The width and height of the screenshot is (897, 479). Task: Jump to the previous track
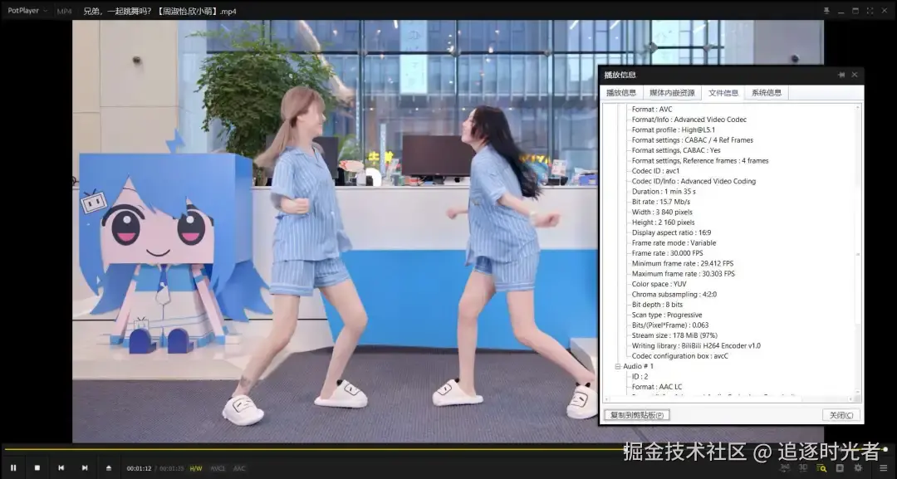[x=61, y=467]
